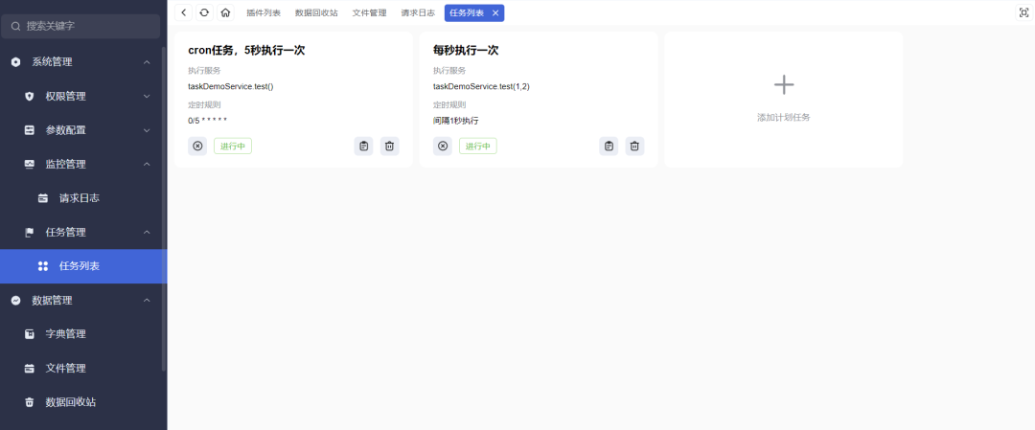Image resolution: width=1035 pixels, height=430 pixels.
Task: Click 进行中 status on 每秒执行一次 card
Action: point(478,147)
